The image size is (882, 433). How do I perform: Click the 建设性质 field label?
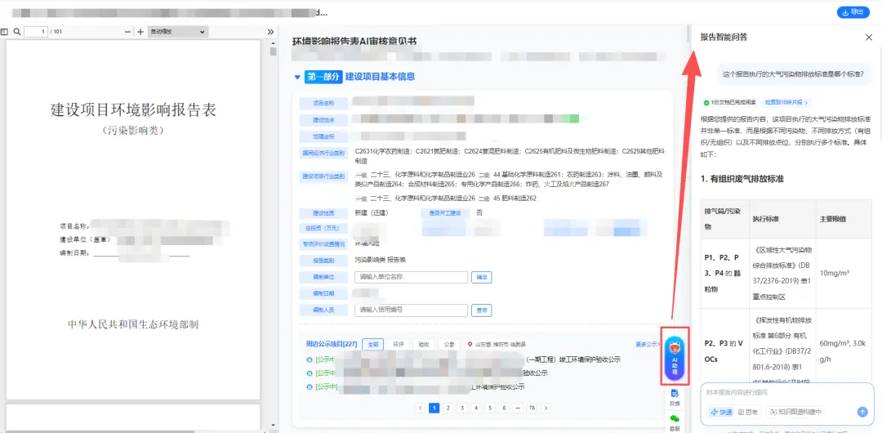click(323, 213)
